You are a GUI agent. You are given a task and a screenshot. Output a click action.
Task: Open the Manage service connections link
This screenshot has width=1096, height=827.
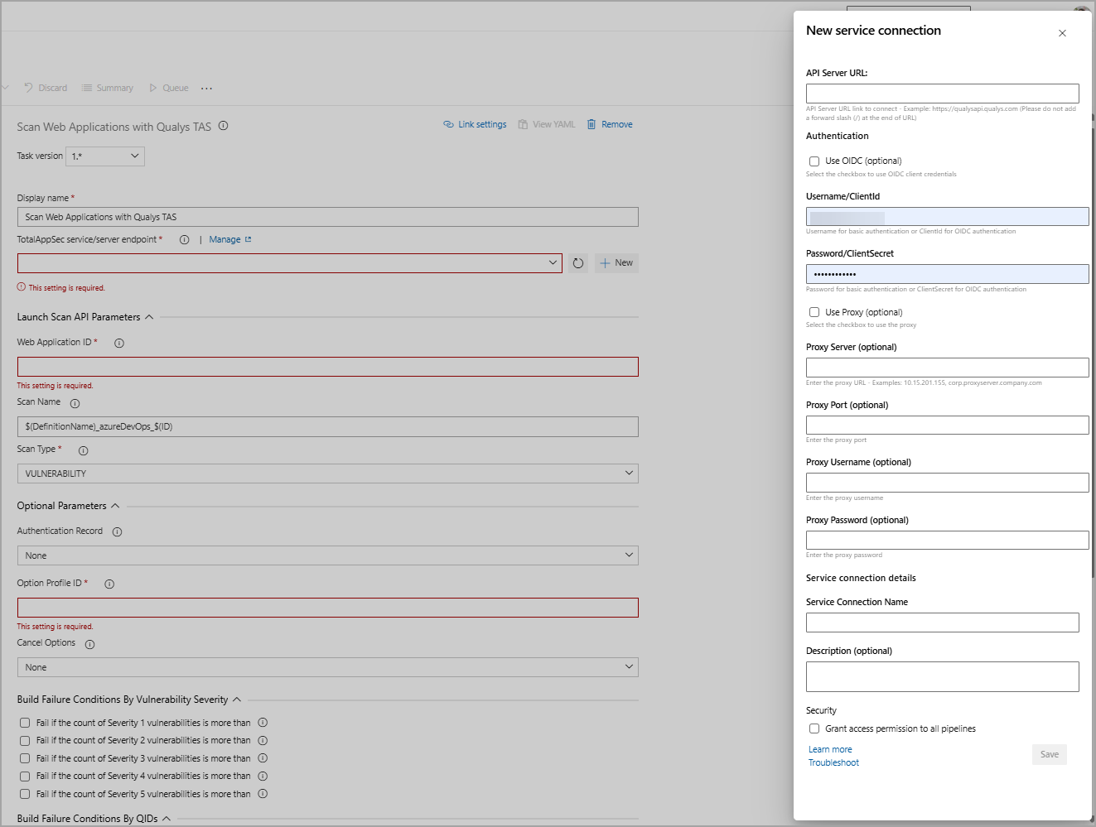230,239
